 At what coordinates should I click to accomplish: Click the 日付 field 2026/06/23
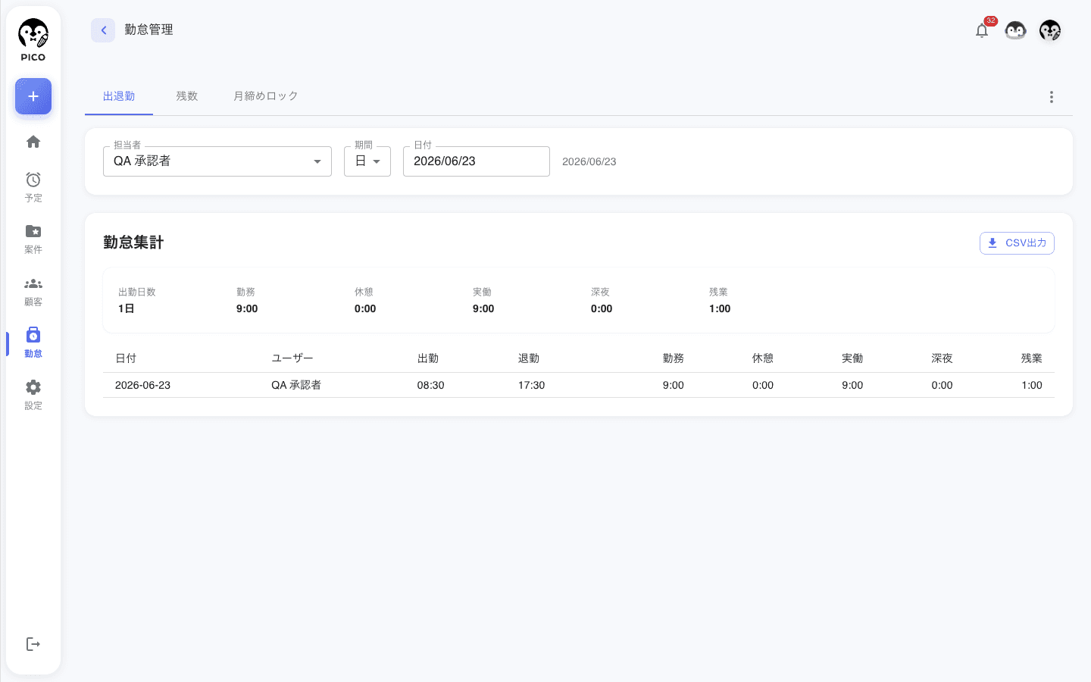(477, 161)
